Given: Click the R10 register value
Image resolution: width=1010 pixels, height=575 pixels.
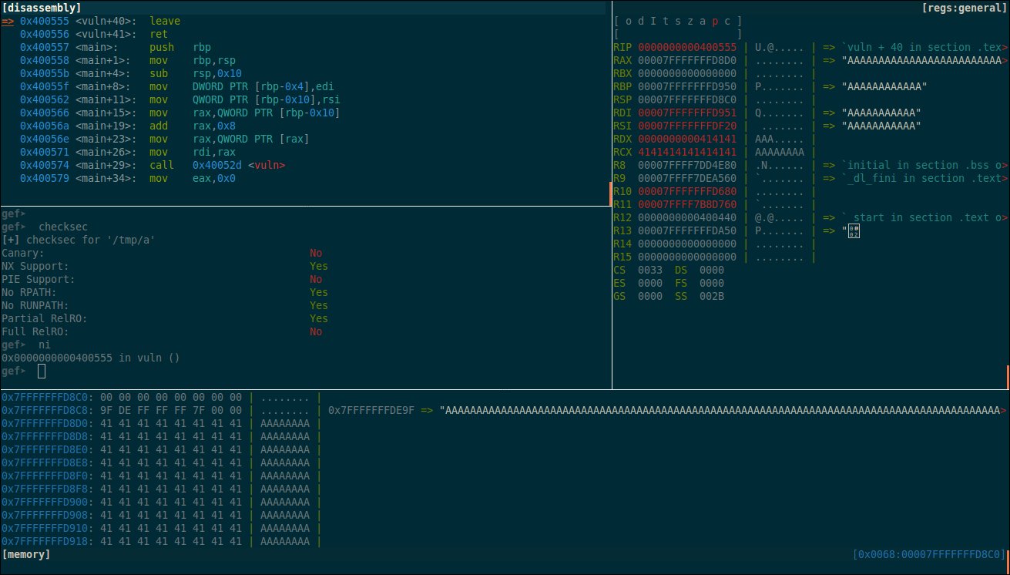Looking at the screenshot, I should (x=687, y=191).
